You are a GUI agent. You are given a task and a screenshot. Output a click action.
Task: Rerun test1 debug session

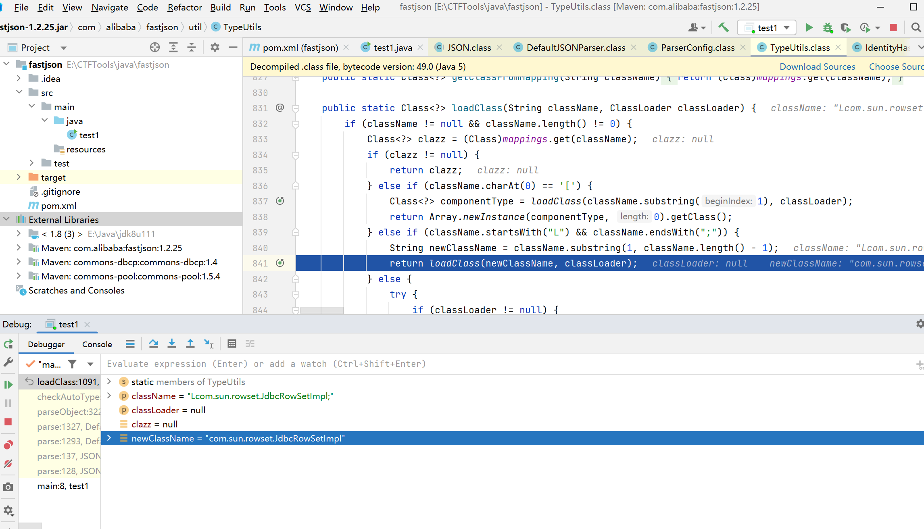[x=8, y=344]
